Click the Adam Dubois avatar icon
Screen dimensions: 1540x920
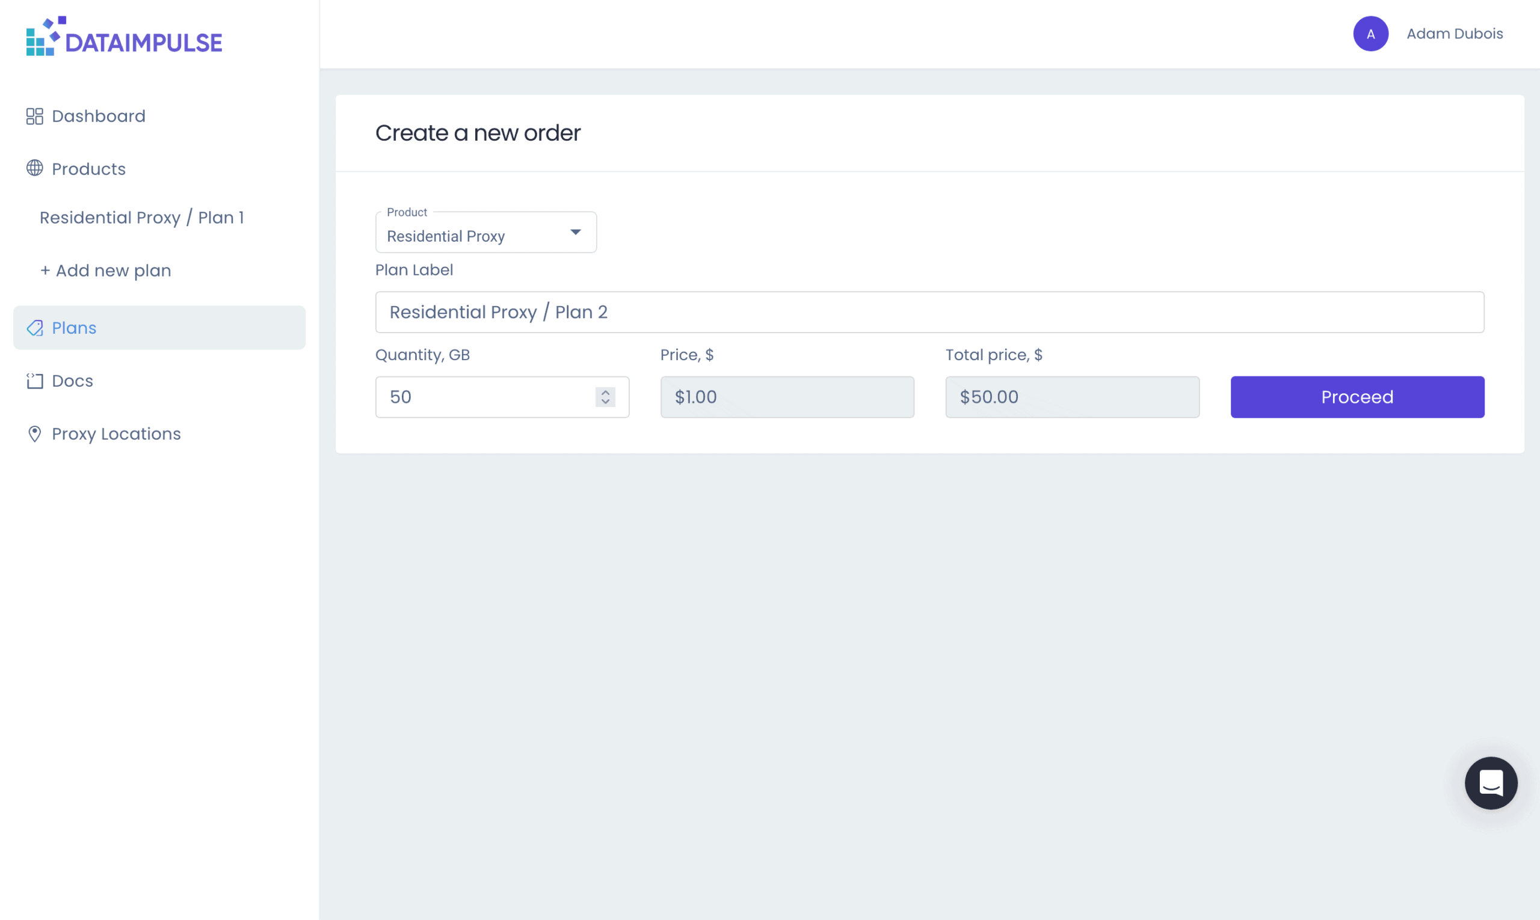click(1372, 34)
